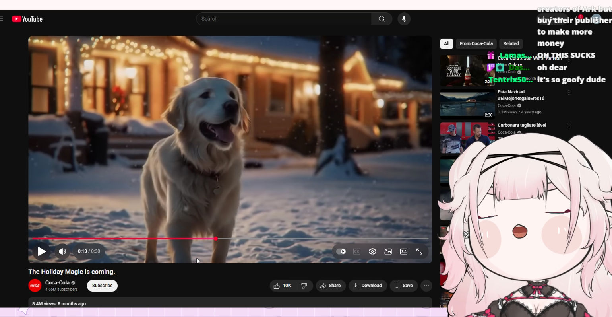
Task: Share the video
Action: (330, 286)
